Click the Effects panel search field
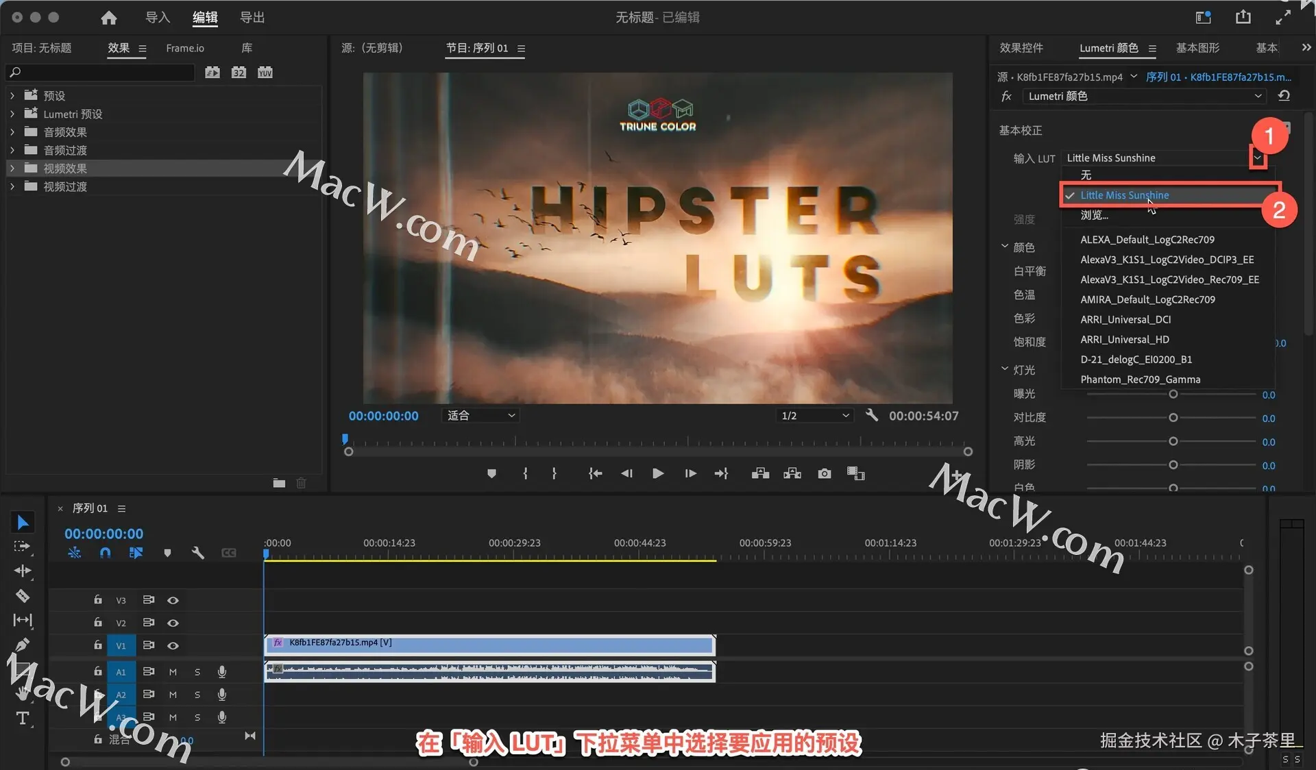 pyautogui.click(x=100, y=72)
